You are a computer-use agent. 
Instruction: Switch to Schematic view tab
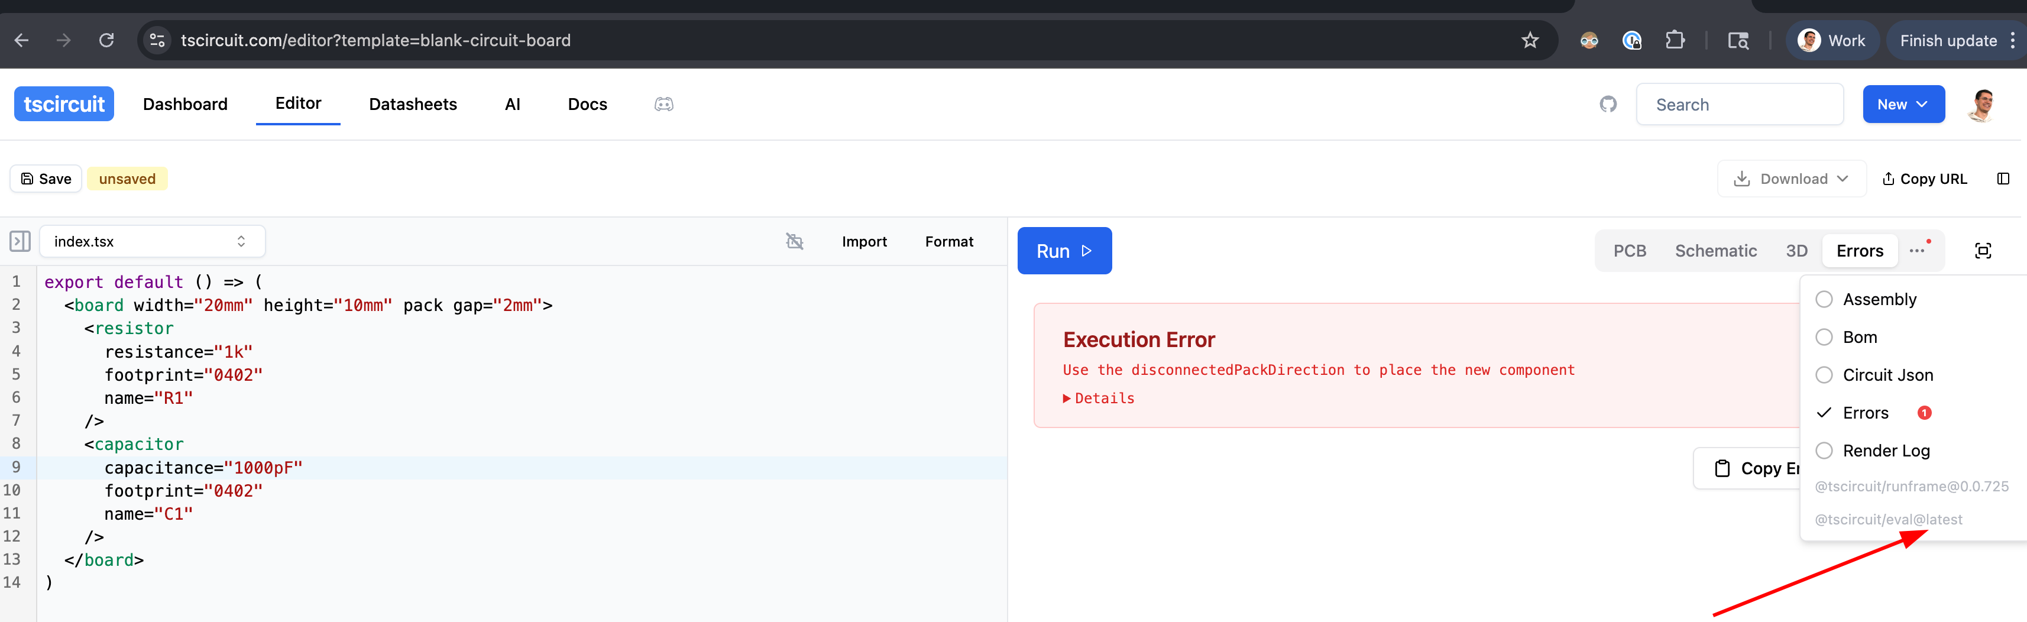1715,251
